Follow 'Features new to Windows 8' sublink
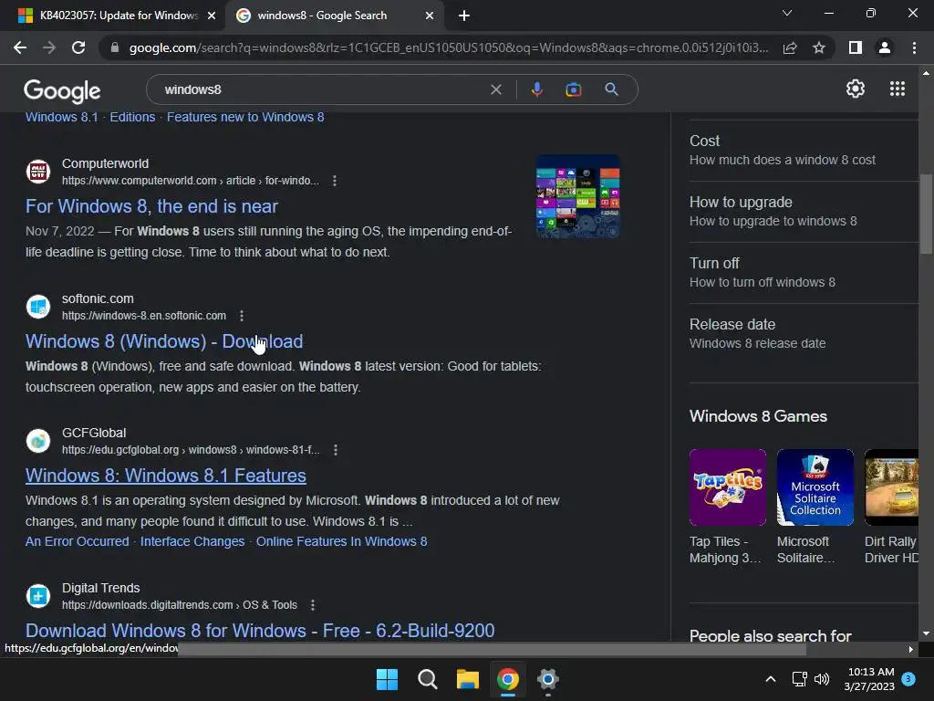 [x=245, y=117]
